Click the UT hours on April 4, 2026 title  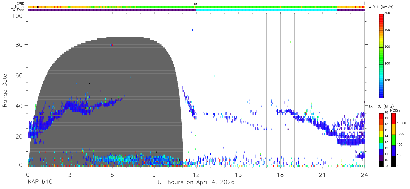point(196,182)
